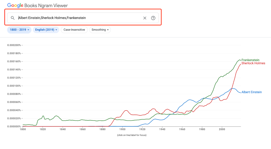Click the 1860 x-axis year label
Viewport: 271px width, 149px height.
pyautogui.click(x=83, y=129)
